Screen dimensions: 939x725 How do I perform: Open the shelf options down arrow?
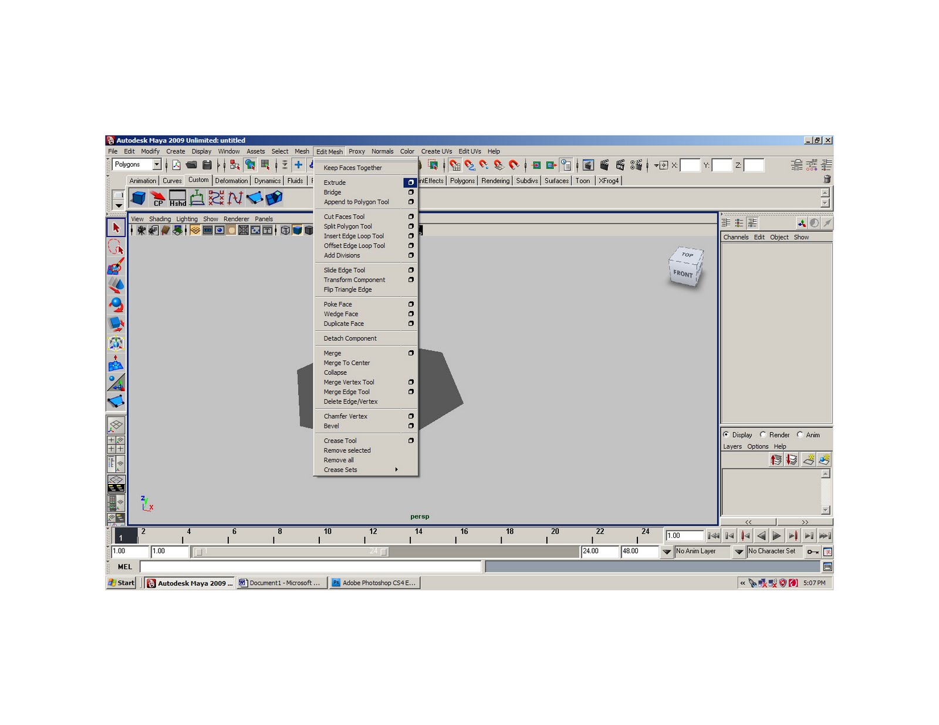coord(118,205)
